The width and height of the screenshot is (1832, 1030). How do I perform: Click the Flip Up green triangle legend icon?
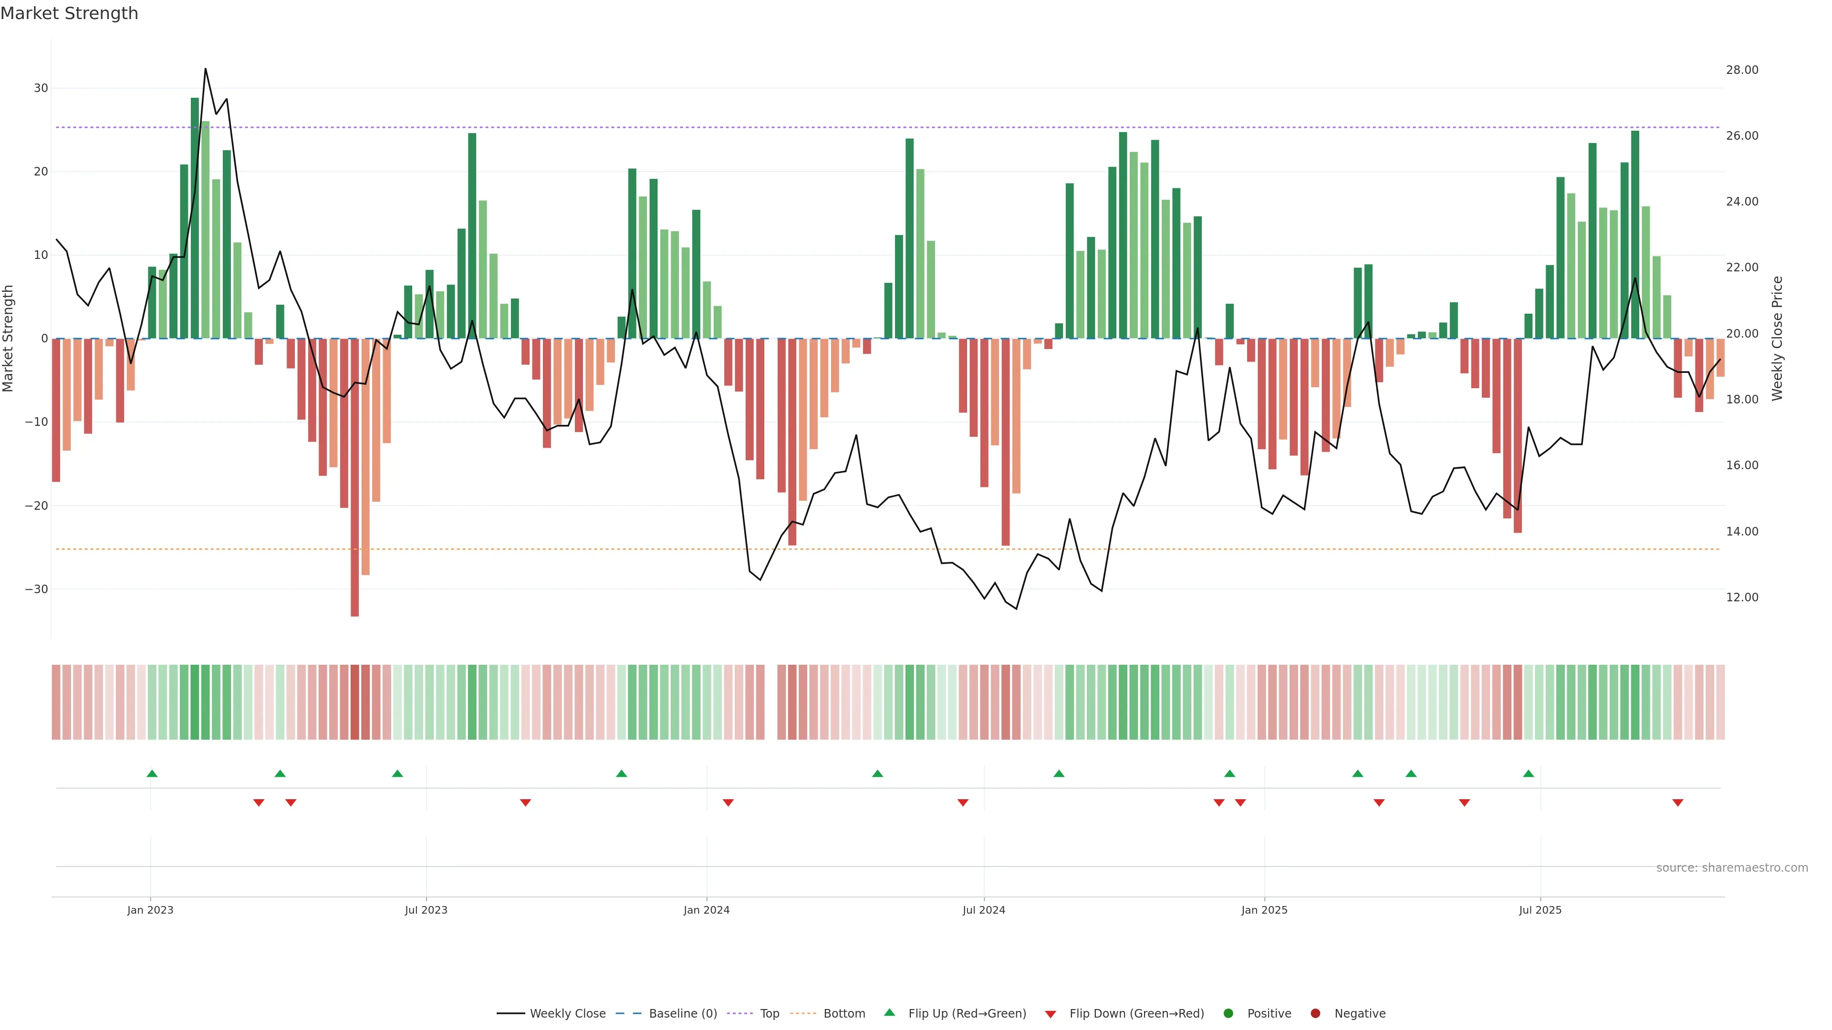point(889,1013)
